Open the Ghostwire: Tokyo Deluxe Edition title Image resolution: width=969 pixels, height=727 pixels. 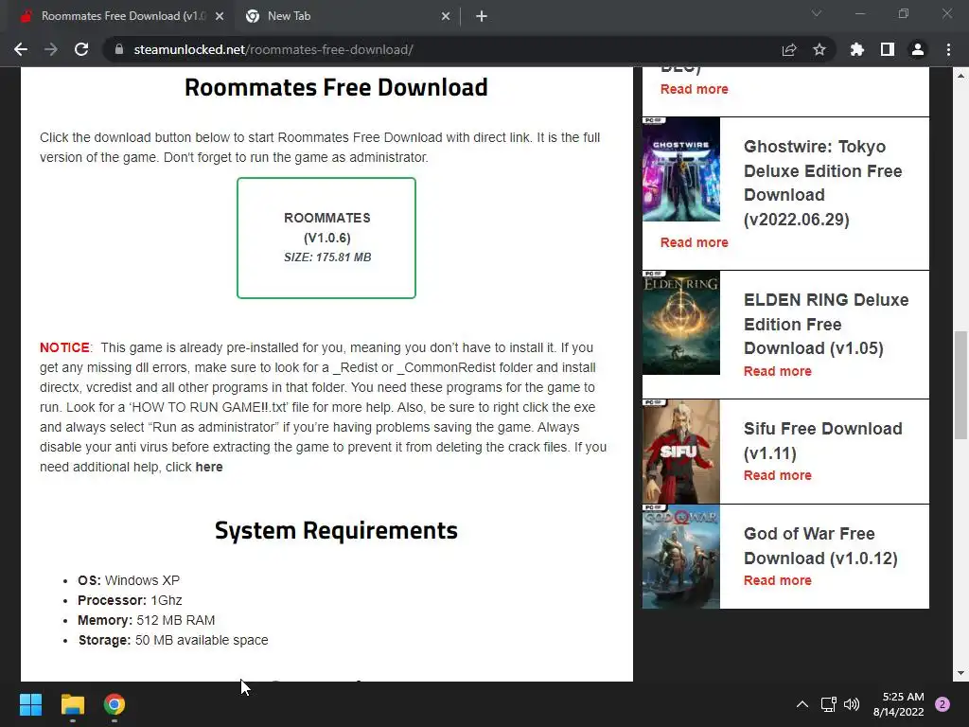pyautogui.click(x=822, y=183)
